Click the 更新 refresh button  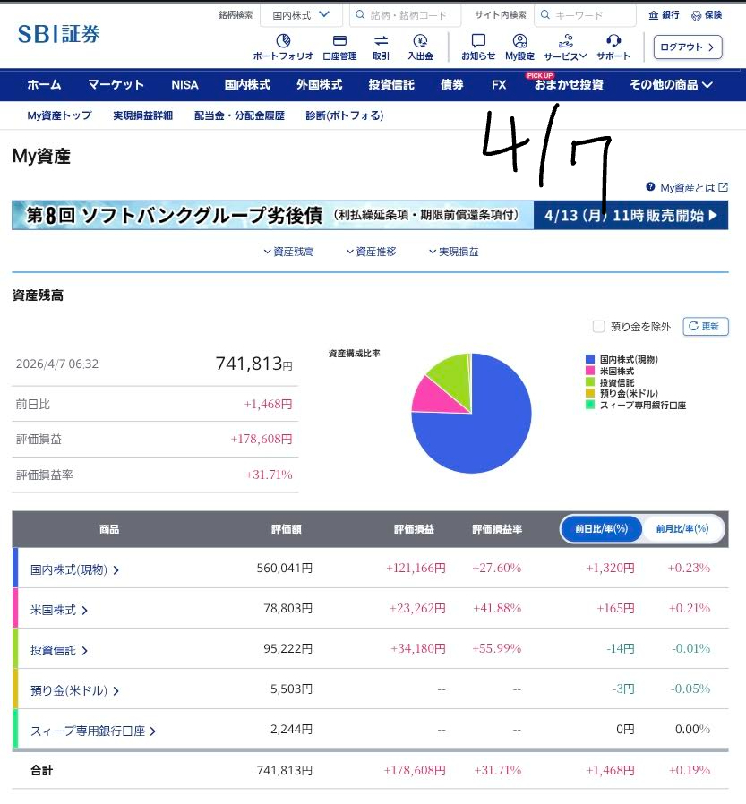(x=705, y=327)
